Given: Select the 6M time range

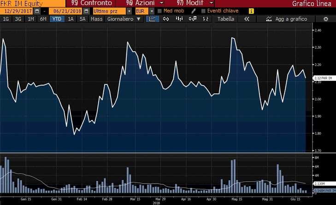Looking at the screenshot, I should click(43, 19).
